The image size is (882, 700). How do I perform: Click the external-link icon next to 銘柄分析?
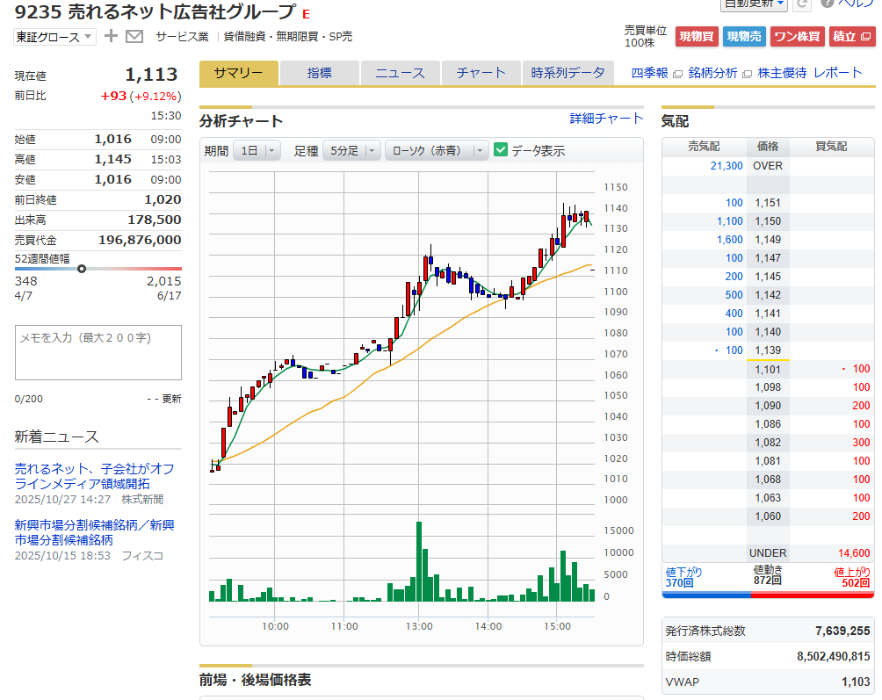(747, 75)
